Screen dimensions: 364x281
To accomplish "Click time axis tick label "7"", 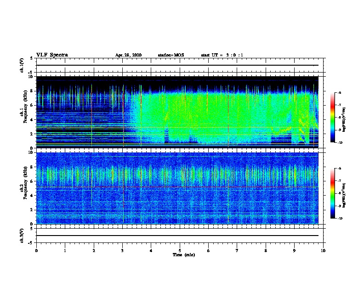I will pos(237,251).
